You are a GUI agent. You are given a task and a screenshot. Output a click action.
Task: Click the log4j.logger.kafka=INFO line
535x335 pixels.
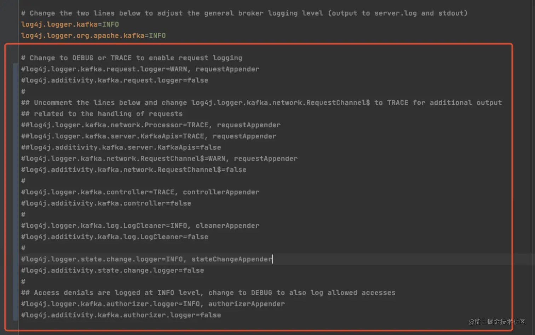point(70,24)
